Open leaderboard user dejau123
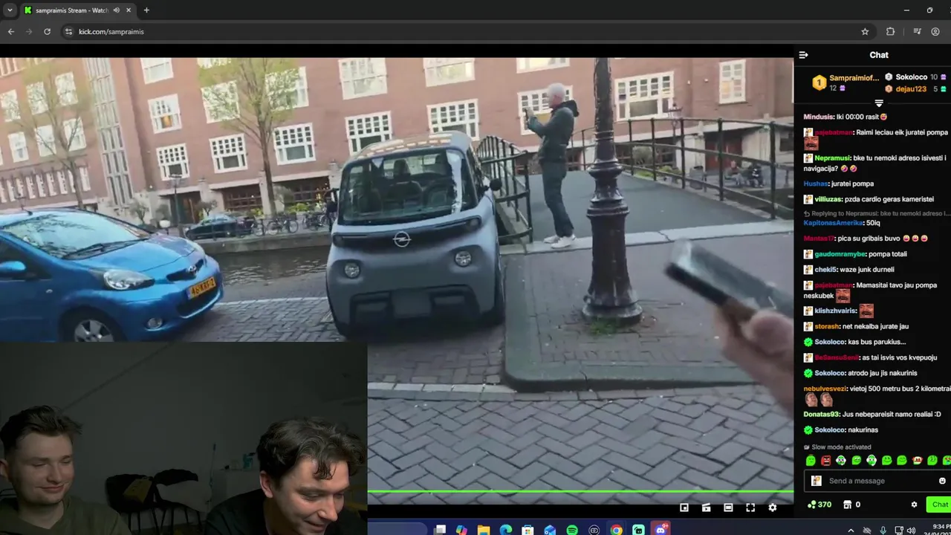 pos(911,89)
